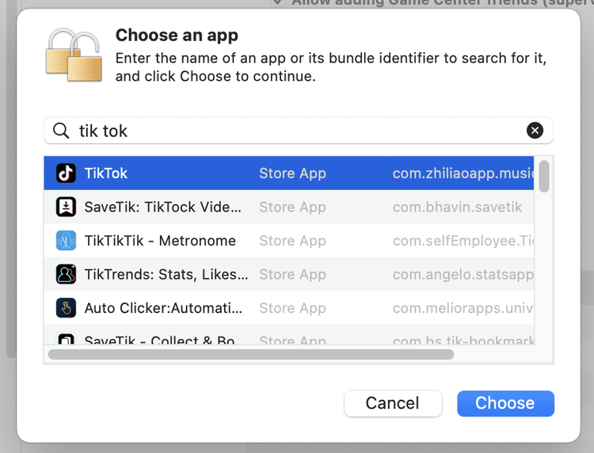Click bundle identifier com.bhavin.savetik
This screenshot has width=594, height=453.
tap(457, 207)
